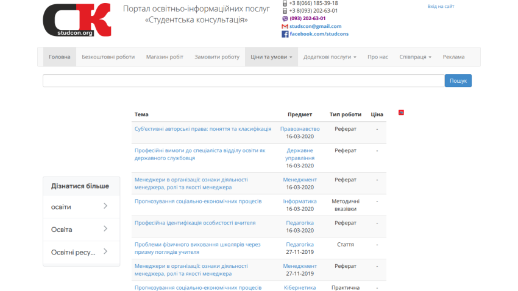
Task: Click the Тема column header
Action: [141, 114]
